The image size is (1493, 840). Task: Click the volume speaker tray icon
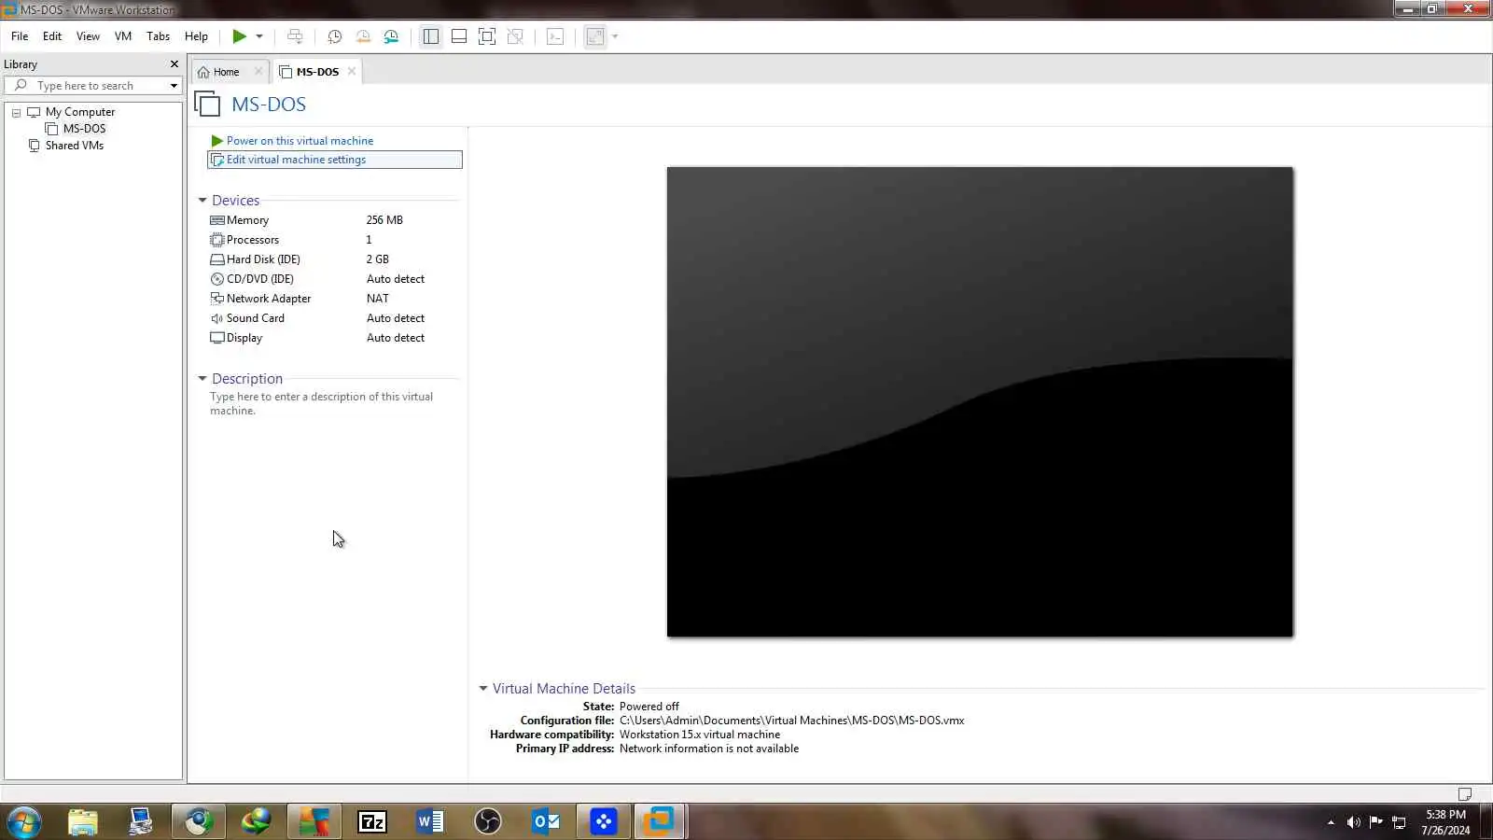click(x=1353, y=822)
